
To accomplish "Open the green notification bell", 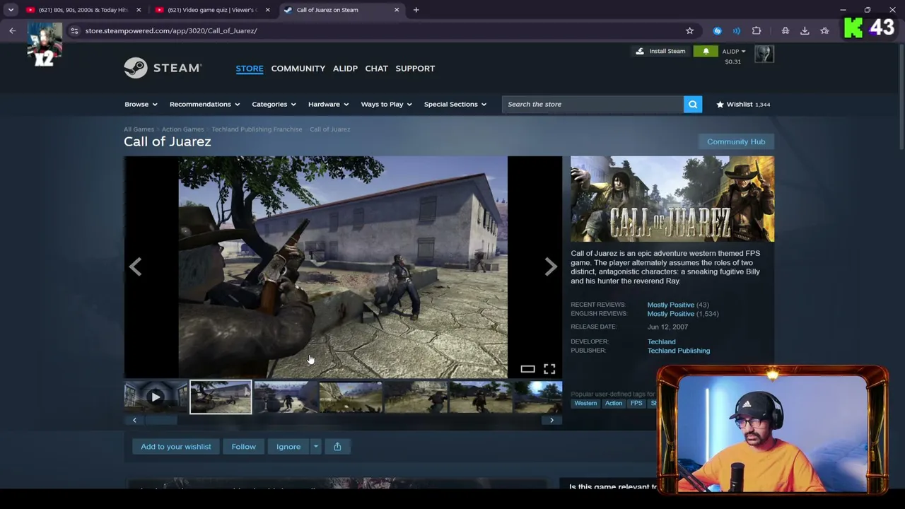I will click(706, 51).
